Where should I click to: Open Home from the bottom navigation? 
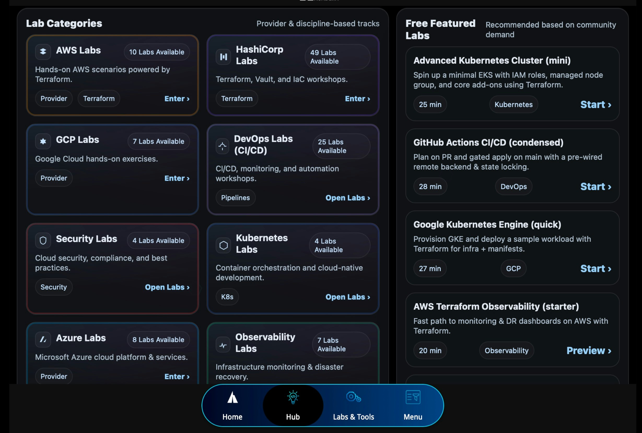tap(232, 405)
